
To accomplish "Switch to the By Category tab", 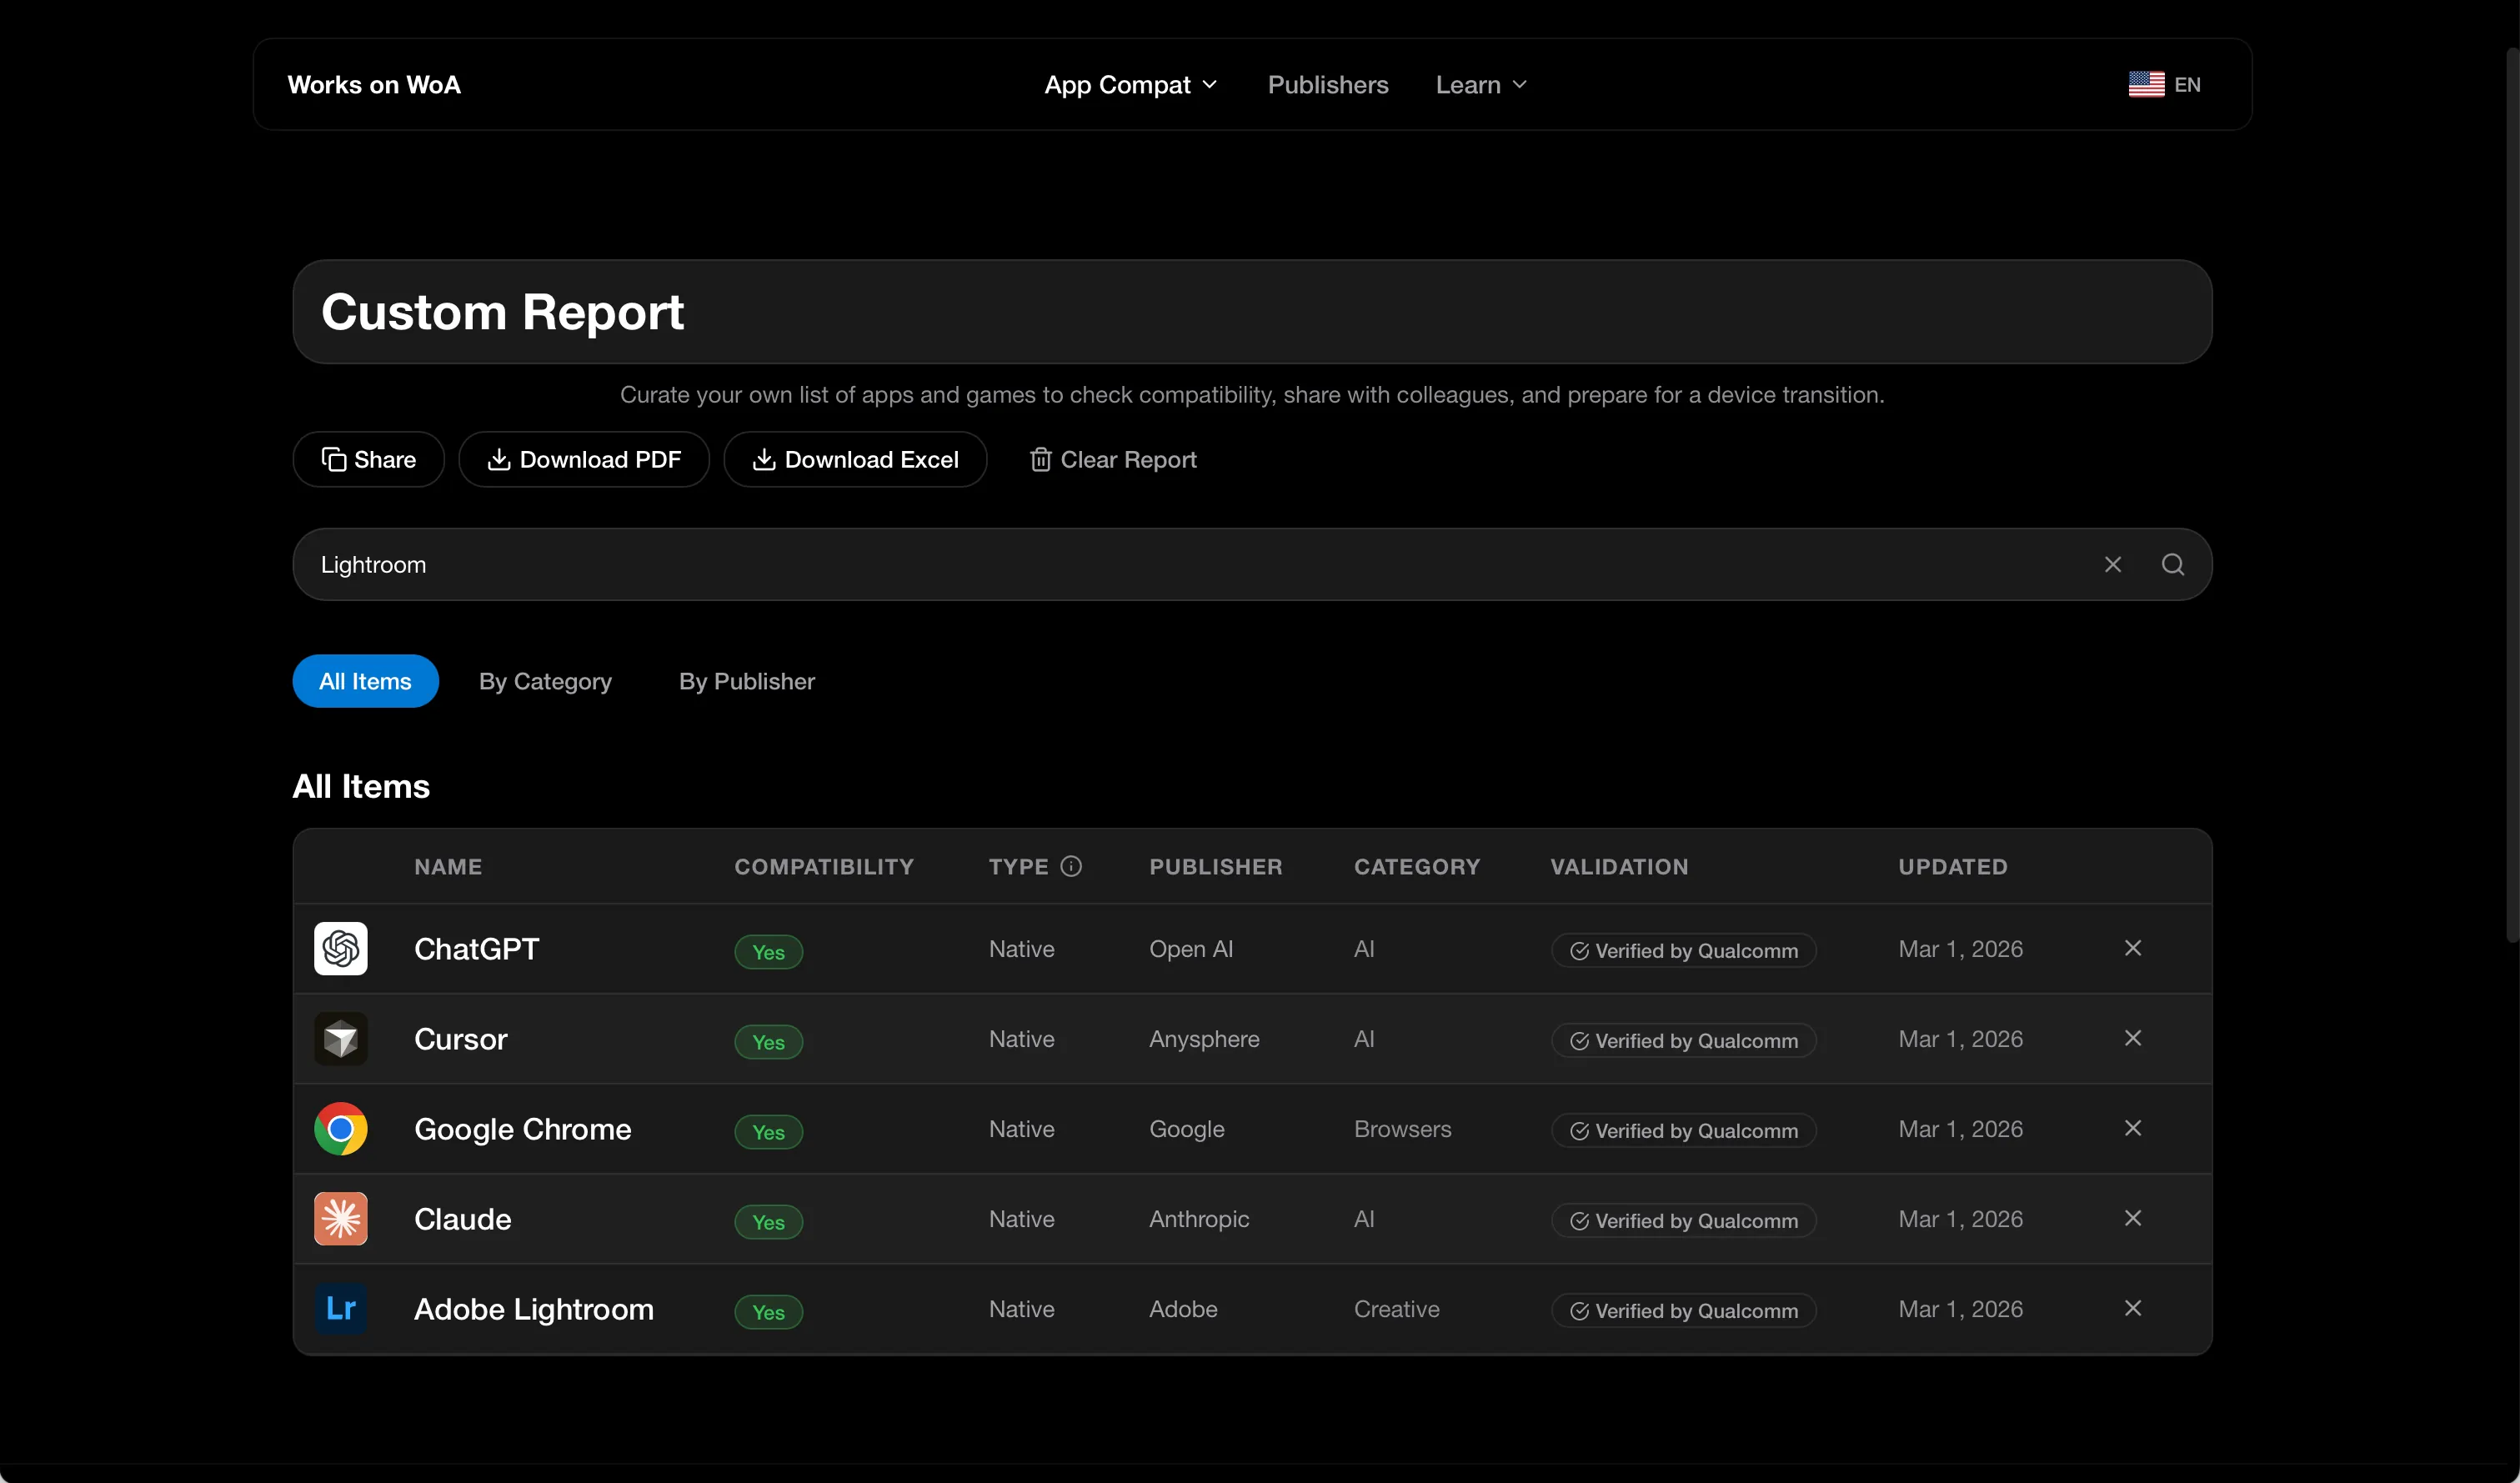I will pyautogui.click(x=545, y=681).
